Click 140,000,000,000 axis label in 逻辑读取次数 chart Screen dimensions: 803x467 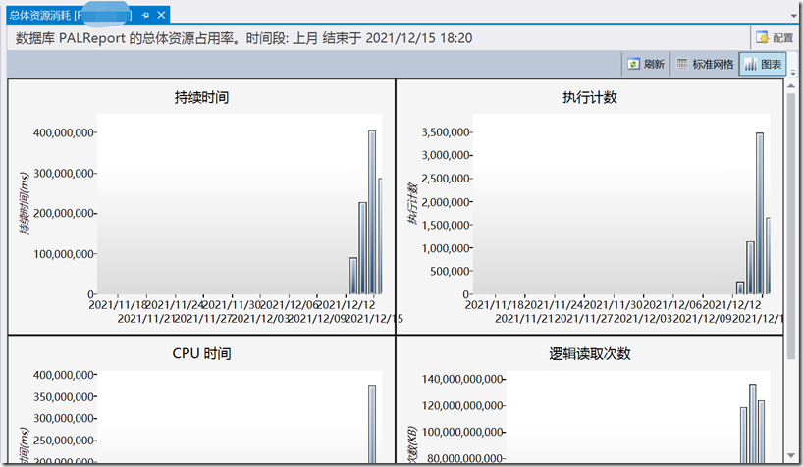[462, 379]
